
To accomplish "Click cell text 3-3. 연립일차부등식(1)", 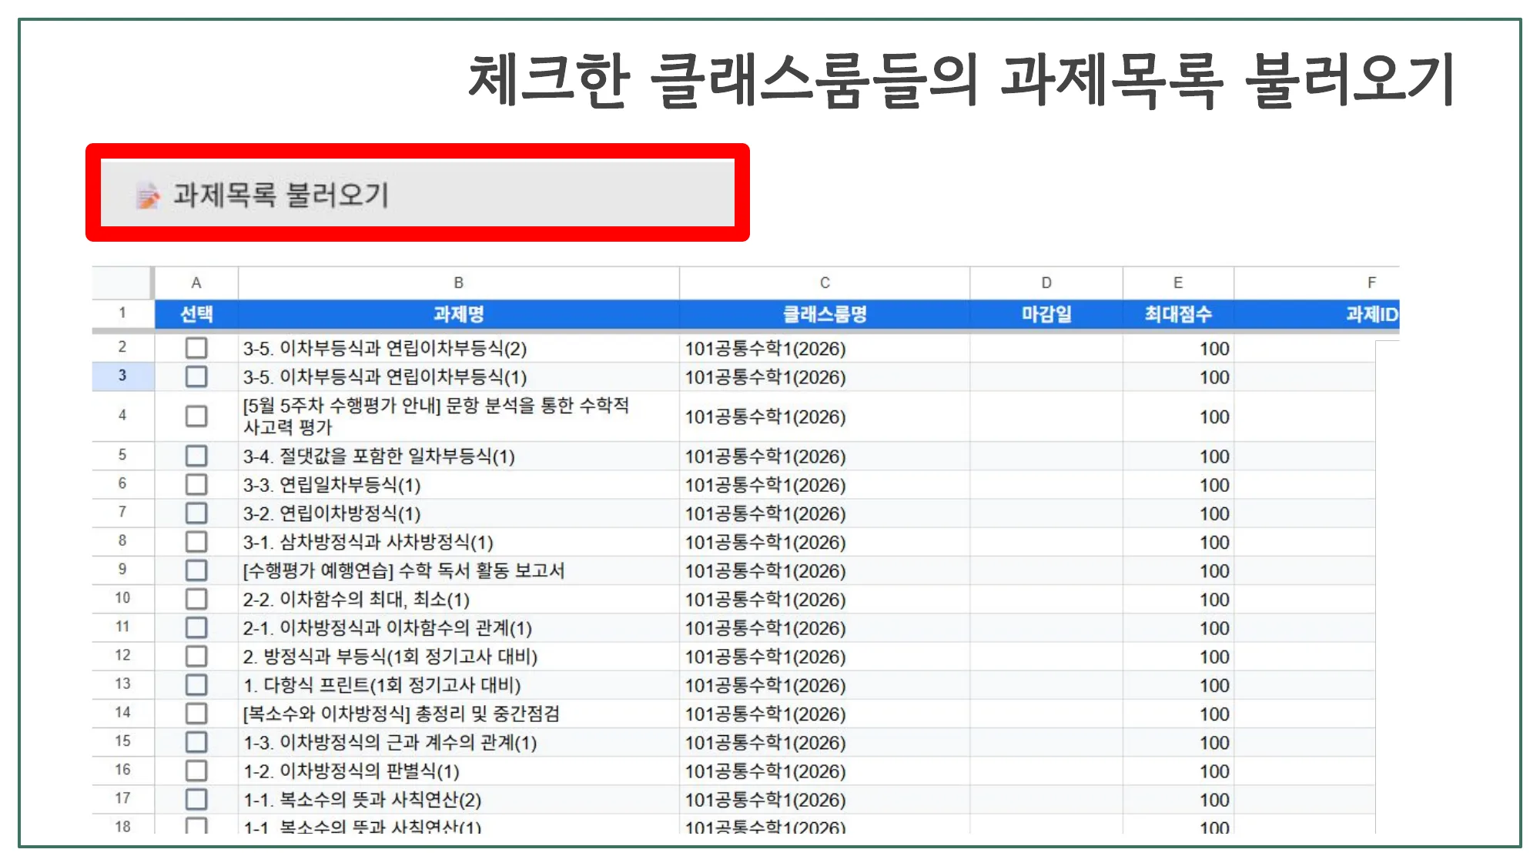I will point(332,485).
